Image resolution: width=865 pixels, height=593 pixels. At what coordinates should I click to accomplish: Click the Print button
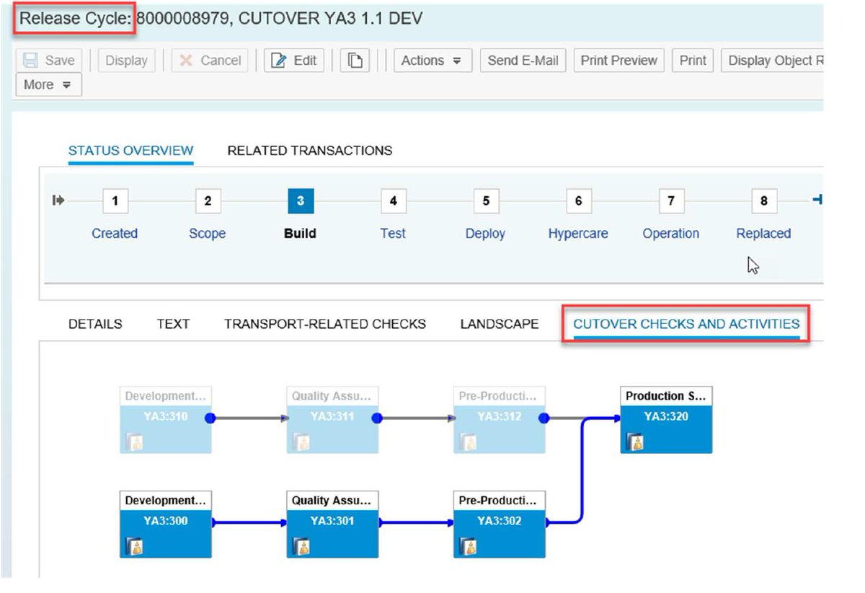[693, 61]
